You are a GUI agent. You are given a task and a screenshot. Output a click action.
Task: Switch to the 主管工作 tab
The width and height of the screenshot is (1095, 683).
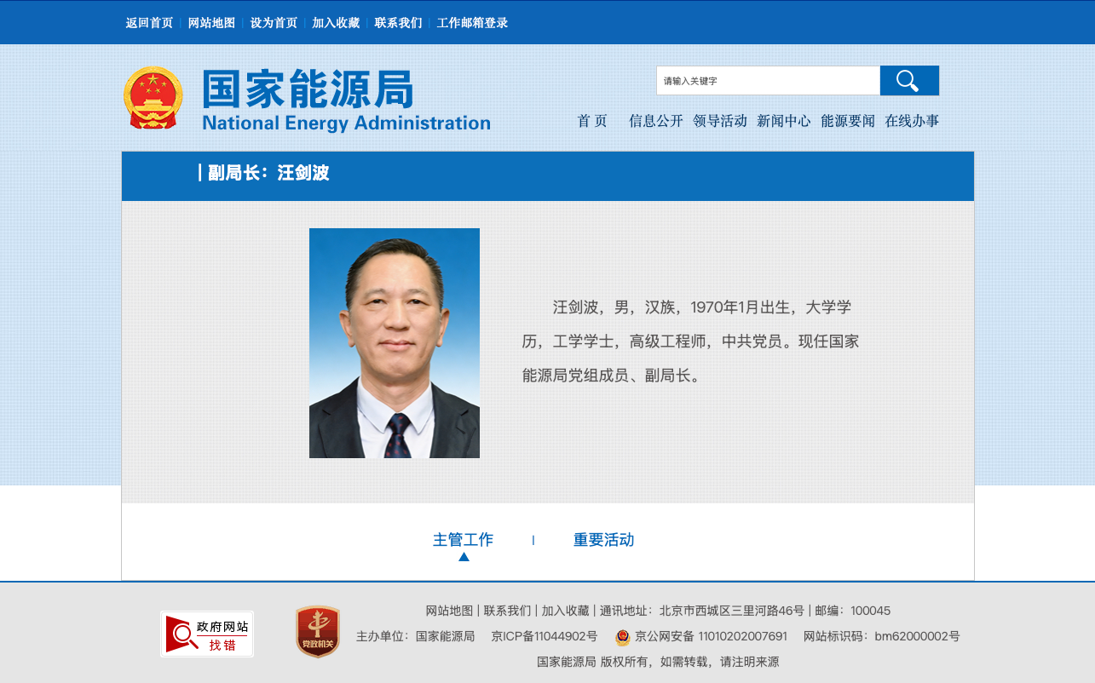tap(463, 540)
